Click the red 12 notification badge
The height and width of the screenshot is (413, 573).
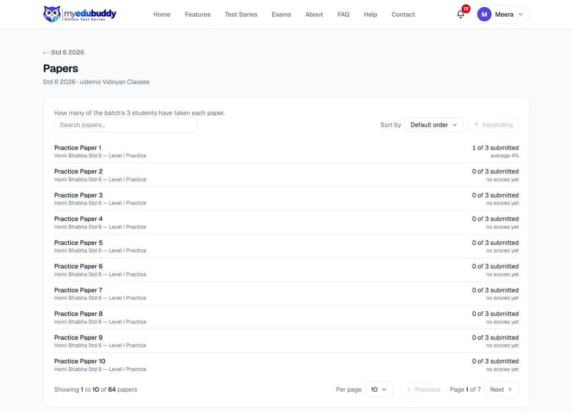(466, 9)
